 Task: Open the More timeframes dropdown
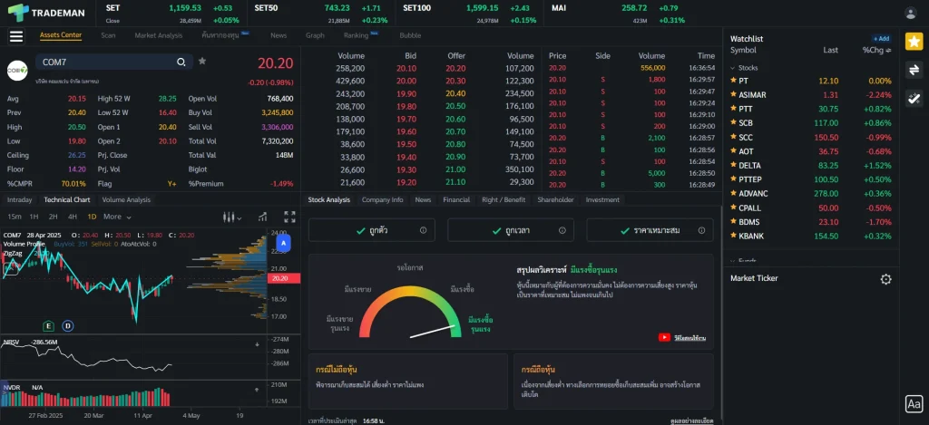pyautogui.click(x=117, y=217)
